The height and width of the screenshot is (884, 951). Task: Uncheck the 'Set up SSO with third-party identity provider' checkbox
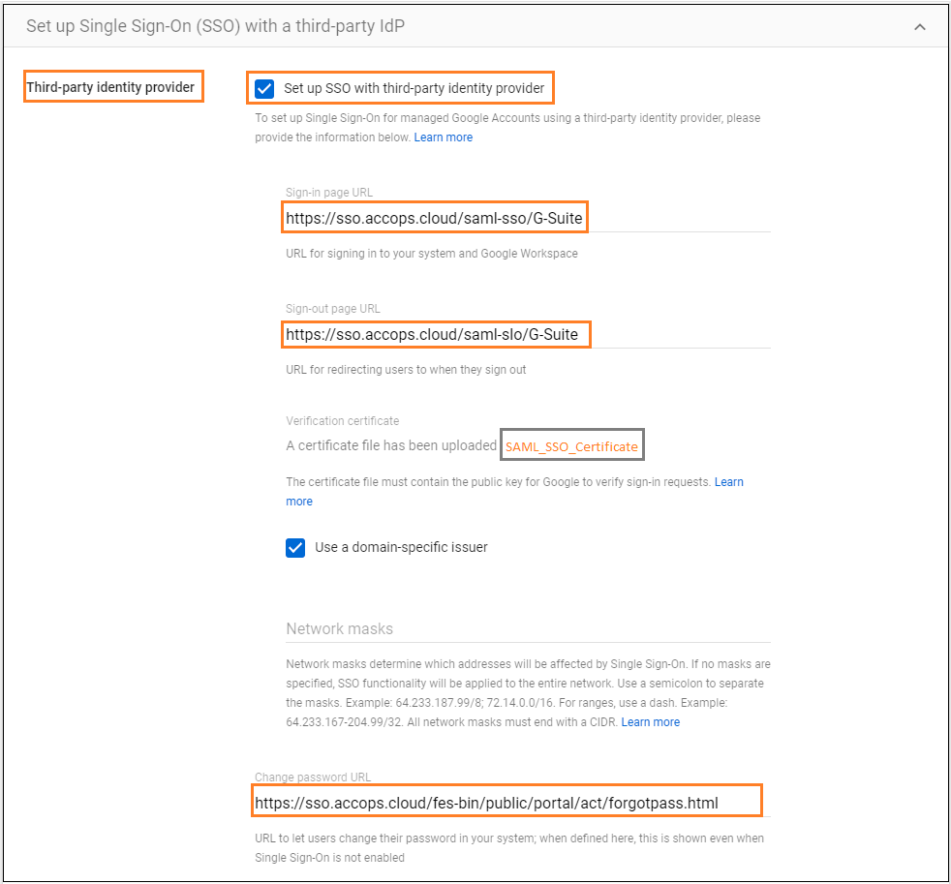[x=264, y=89]
